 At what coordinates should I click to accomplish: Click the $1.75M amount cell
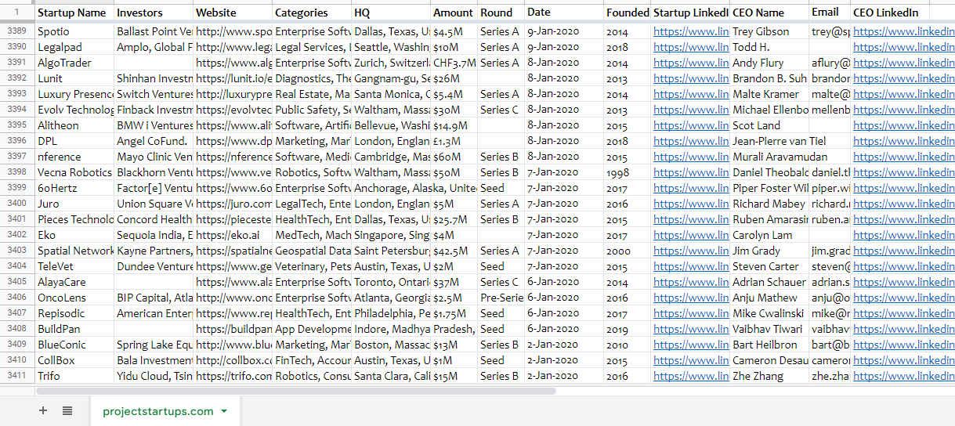tap(454, 313)
